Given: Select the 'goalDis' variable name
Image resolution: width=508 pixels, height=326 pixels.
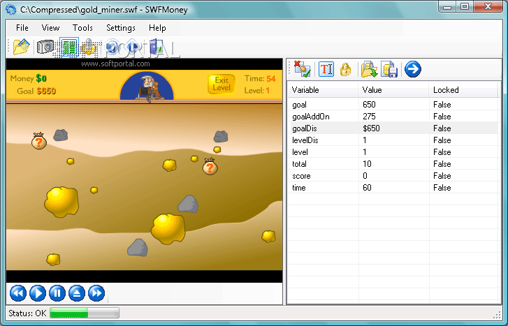Looking at the screenshot, I should (305, 128).
